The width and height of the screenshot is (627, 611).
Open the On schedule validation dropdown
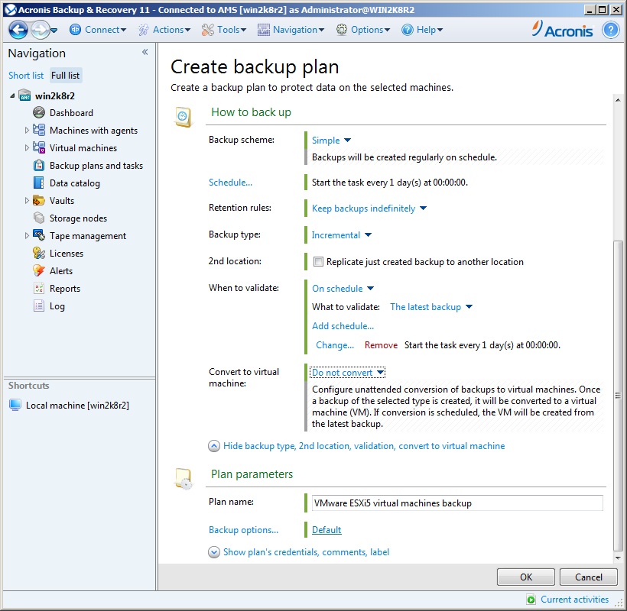343,289
